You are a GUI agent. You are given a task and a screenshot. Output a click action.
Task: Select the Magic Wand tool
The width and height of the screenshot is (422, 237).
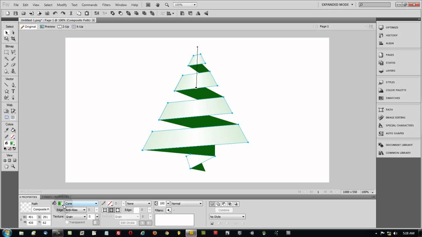6,58
